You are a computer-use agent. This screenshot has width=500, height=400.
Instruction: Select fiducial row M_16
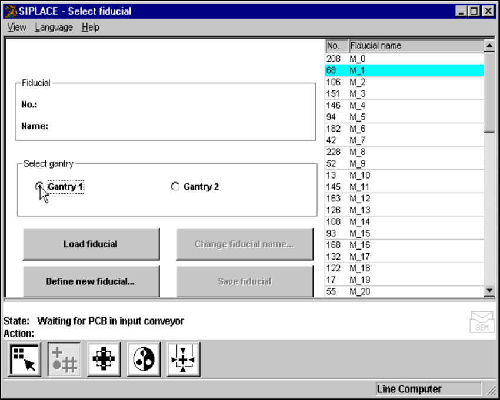[404, 245]
